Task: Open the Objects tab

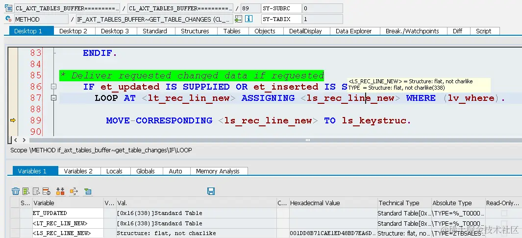Action: (x=265, y=31)
